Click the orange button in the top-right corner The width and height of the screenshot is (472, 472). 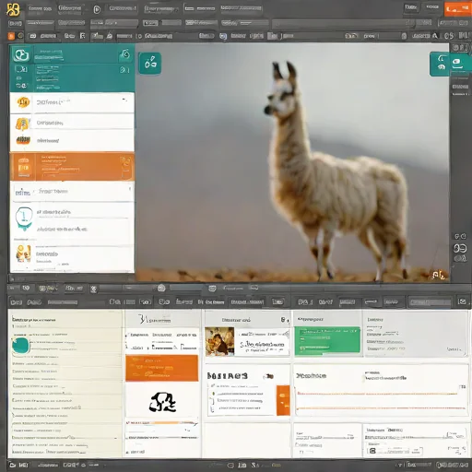[x=457, y=9]
